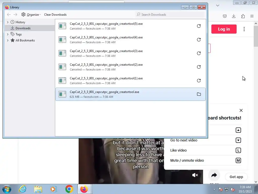258x194 pixels.
Task: Click the file icon of creatortool(3).exe
Action: tap(62, 53)
